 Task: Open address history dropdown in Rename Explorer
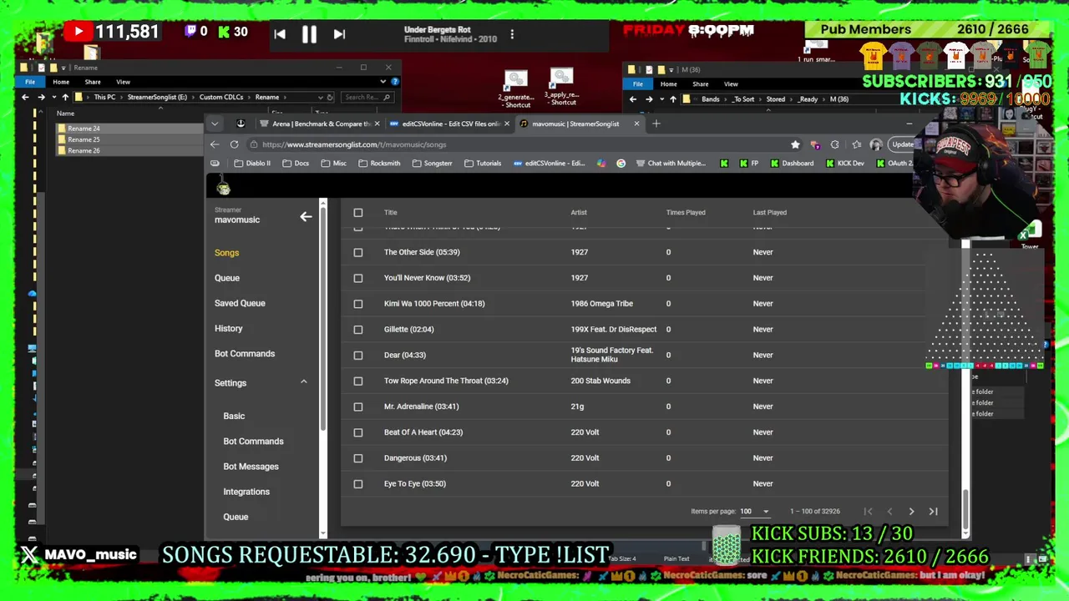coord(319,97)
